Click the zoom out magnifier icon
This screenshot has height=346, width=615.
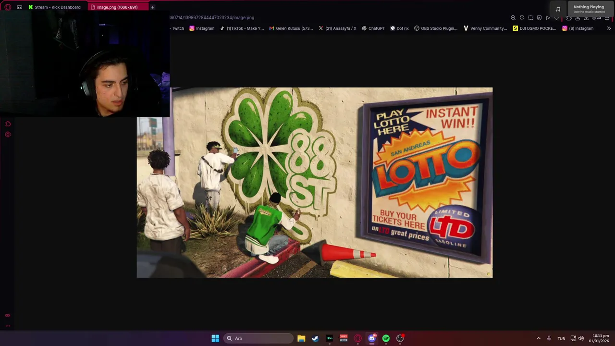pyautogui.click(x=513, y=18)
